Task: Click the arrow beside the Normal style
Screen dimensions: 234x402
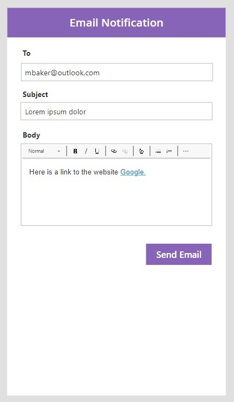Action: click(59, 151)
